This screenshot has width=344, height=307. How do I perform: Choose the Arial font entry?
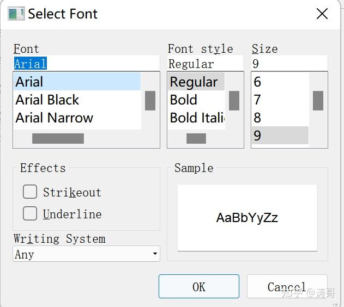click(x=29, y=82)
